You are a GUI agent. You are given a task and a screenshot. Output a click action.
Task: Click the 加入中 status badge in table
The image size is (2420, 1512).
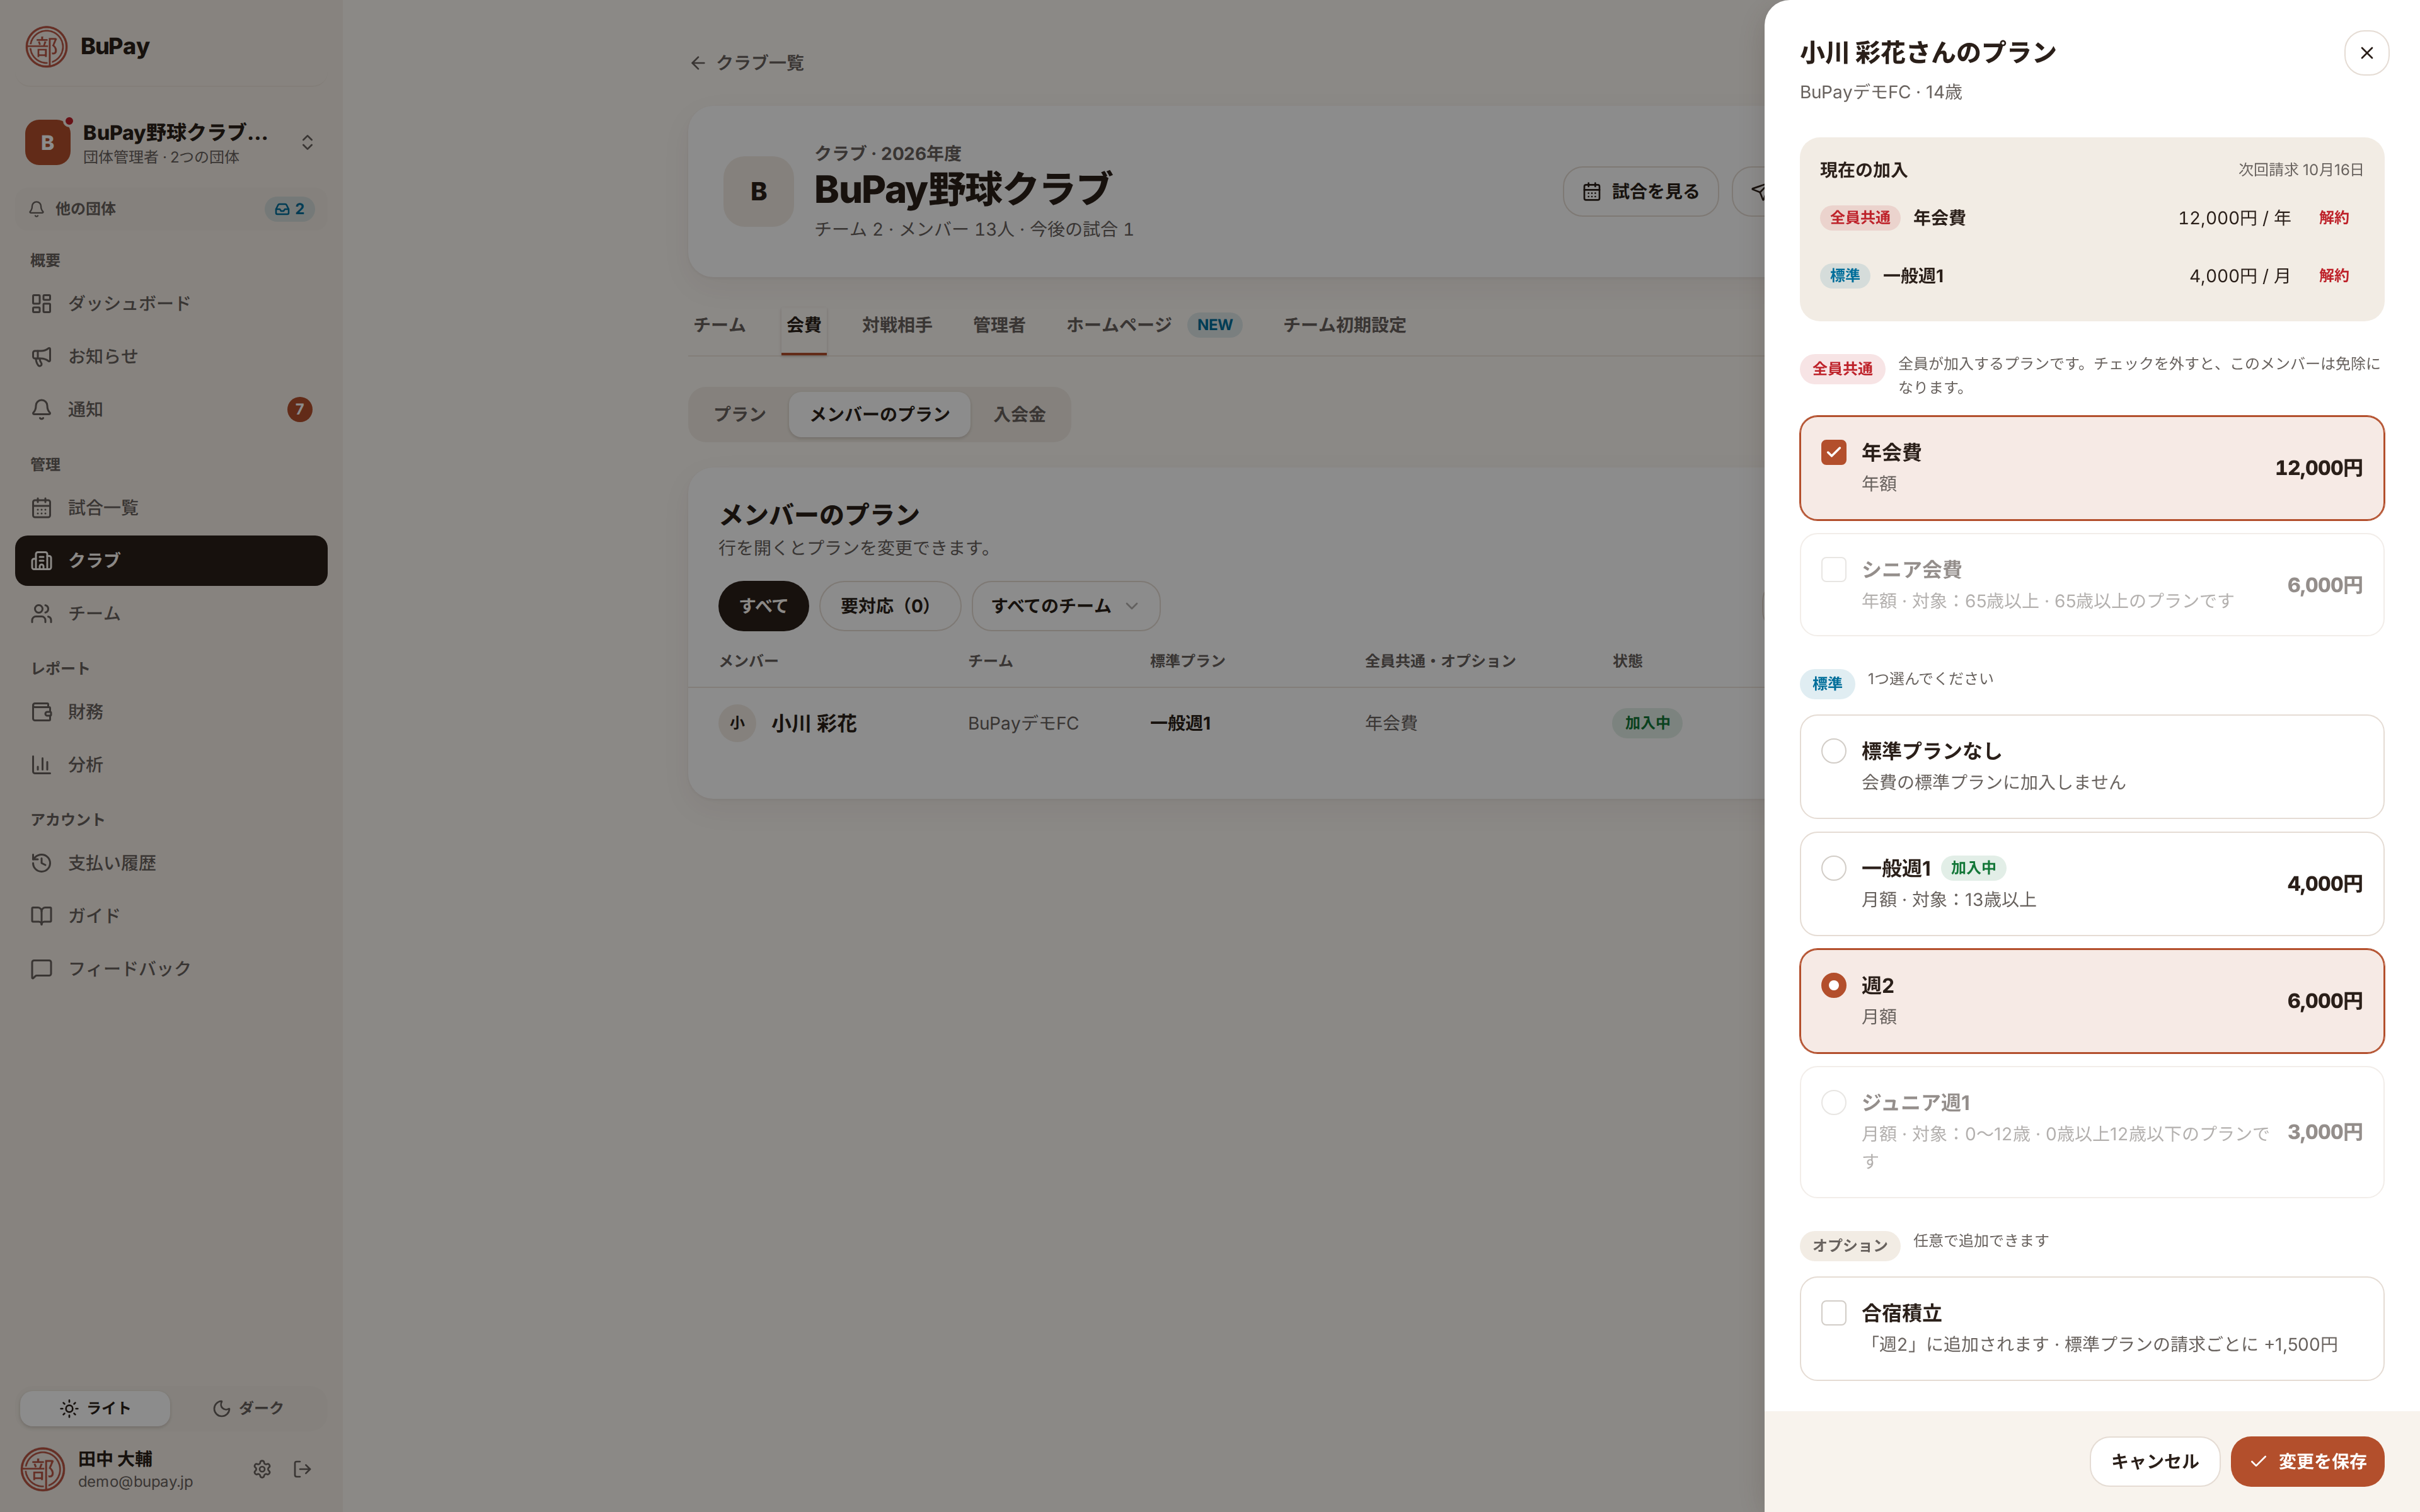[1647, 723]
